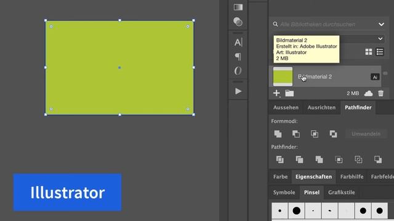Apply the Exclude shape mode
This screenshot has width=394, height=221.
333,134
